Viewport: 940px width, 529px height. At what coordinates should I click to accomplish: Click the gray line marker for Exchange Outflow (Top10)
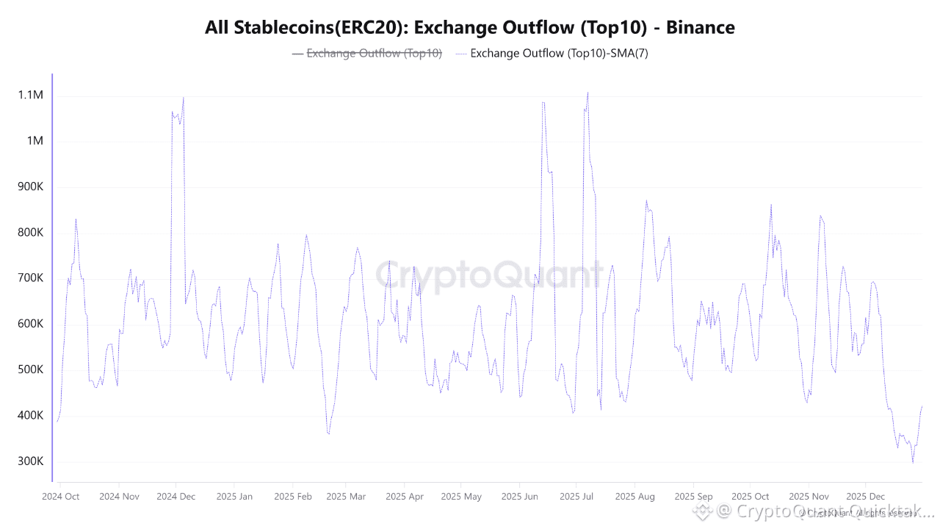(x=297, y=53)
